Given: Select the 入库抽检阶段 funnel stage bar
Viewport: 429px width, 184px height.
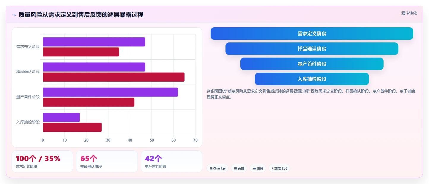Looking at the screenshot, I should tap(312, 79).
